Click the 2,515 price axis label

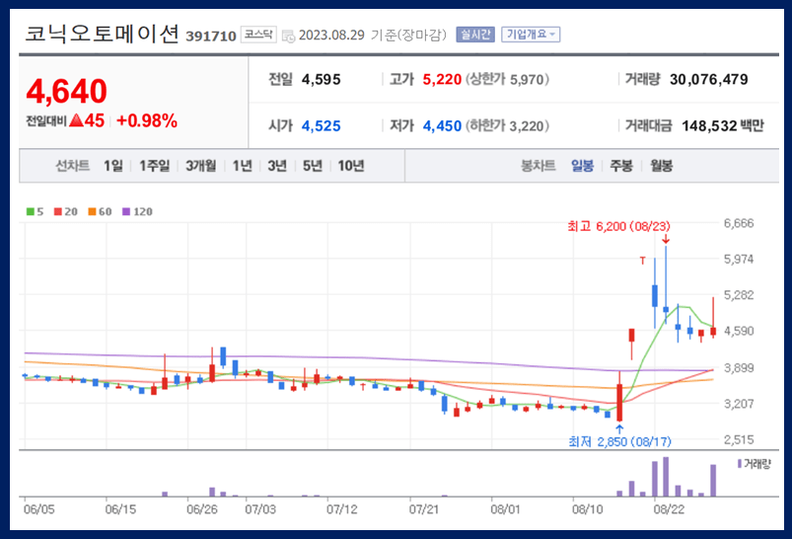coord(739,439)
